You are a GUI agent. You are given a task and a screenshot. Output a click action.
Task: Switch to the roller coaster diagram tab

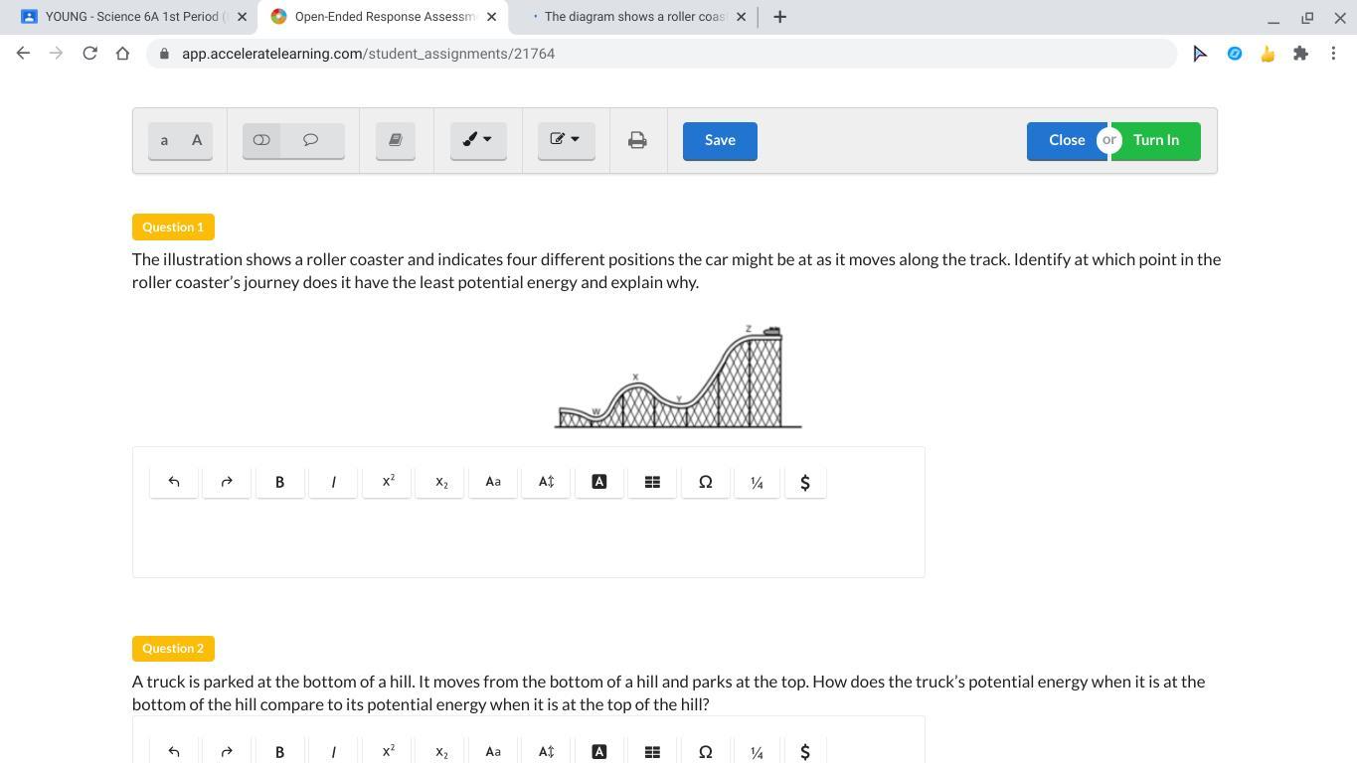[x=634, y=17]
